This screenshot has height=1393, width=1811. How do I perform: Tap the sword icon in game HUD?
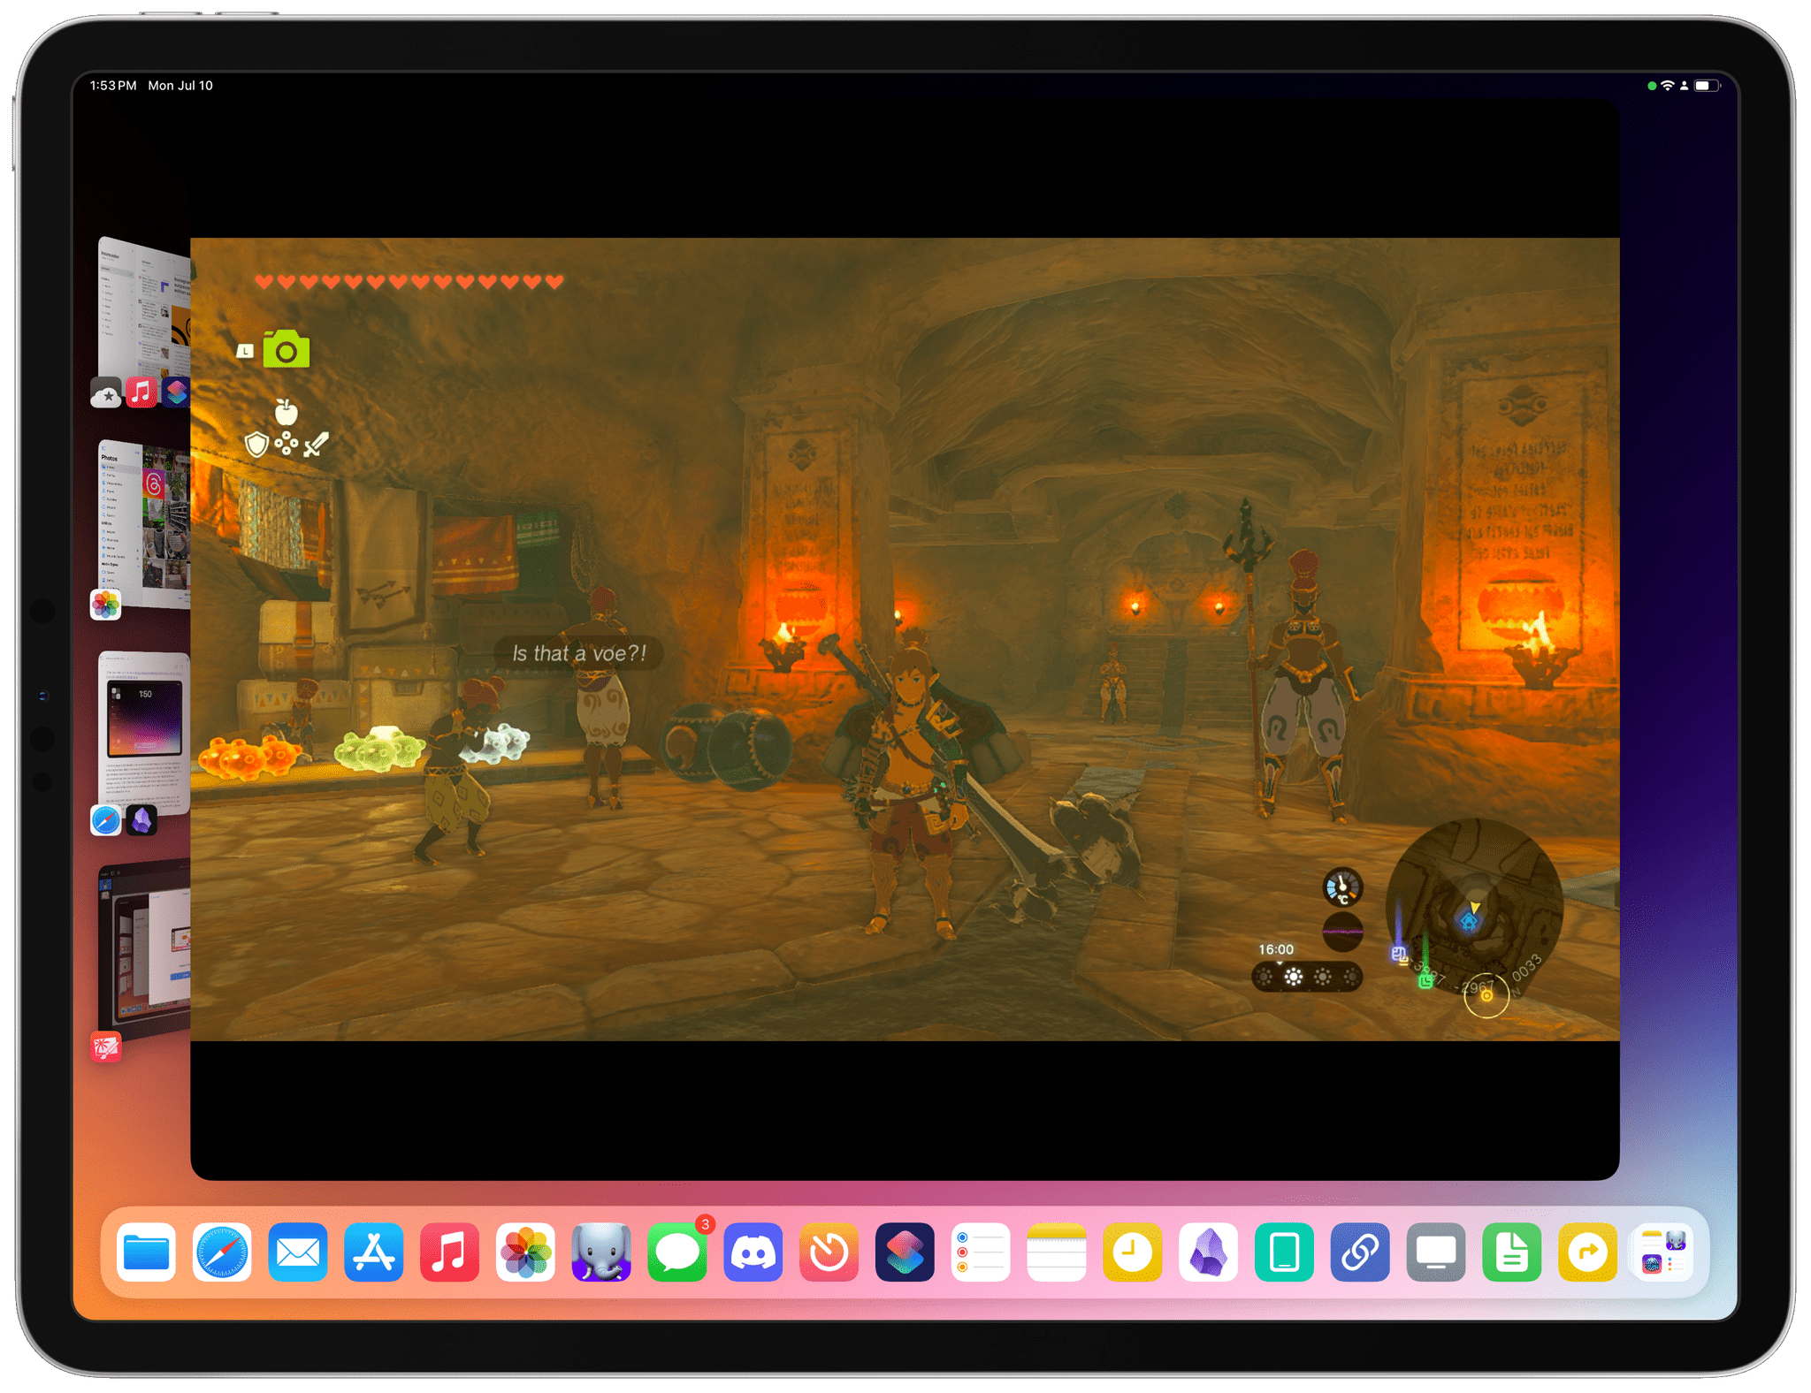point(316,444)
